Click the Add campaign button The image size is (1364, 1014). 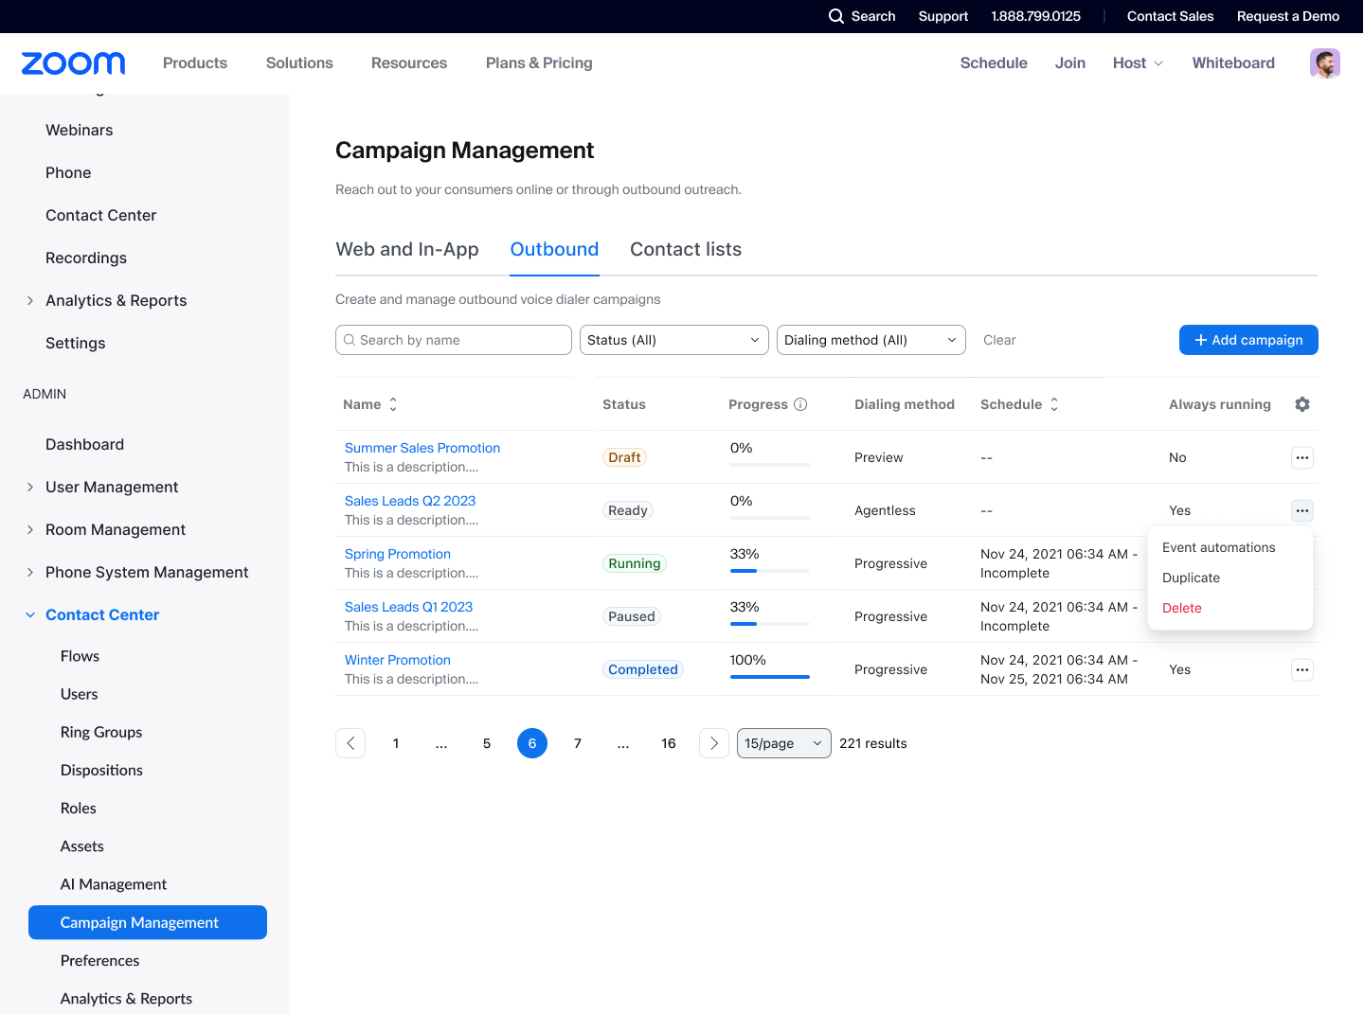pyautogui.click(x=1248, y=340)
